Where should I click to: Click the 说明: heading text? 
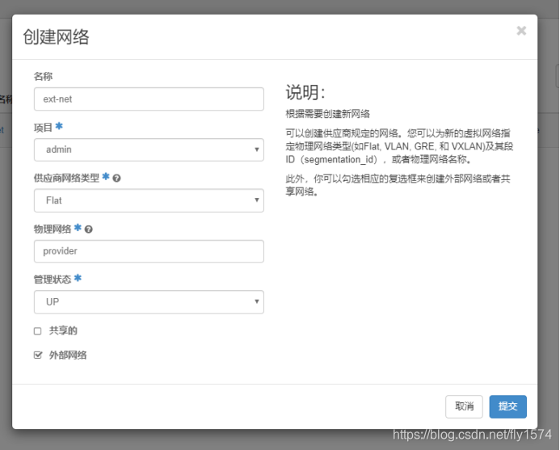point(305,92)
